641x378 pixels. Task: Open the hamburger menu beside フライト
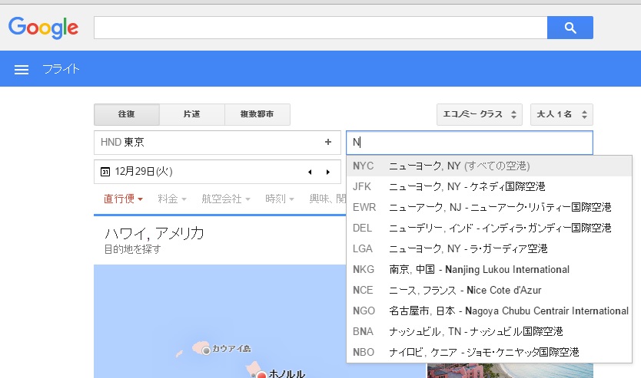pos(22,70)
